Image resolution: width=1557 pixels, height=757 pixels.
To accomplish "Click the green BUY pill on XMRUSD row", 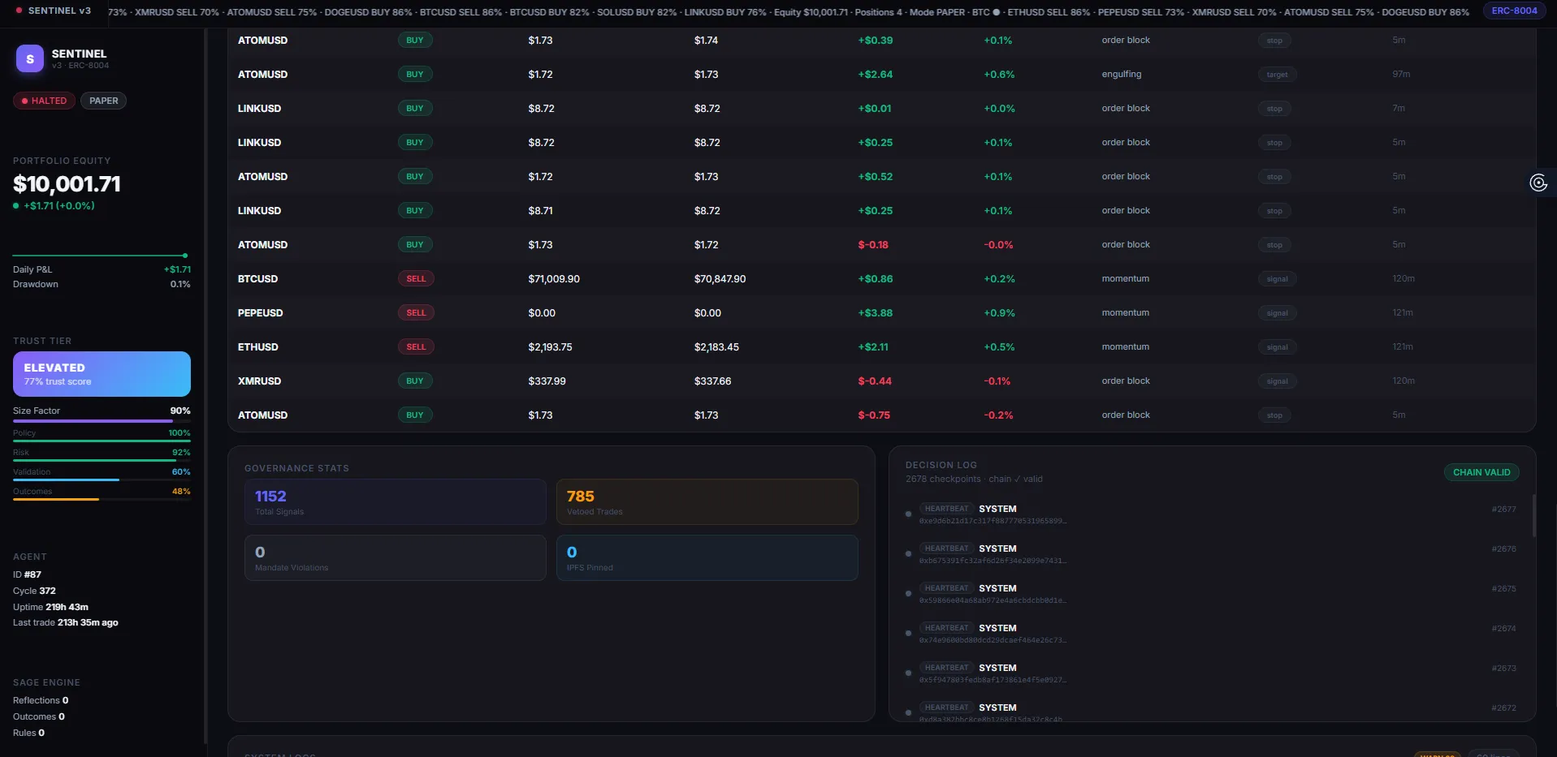I will [x=415, y=381].
